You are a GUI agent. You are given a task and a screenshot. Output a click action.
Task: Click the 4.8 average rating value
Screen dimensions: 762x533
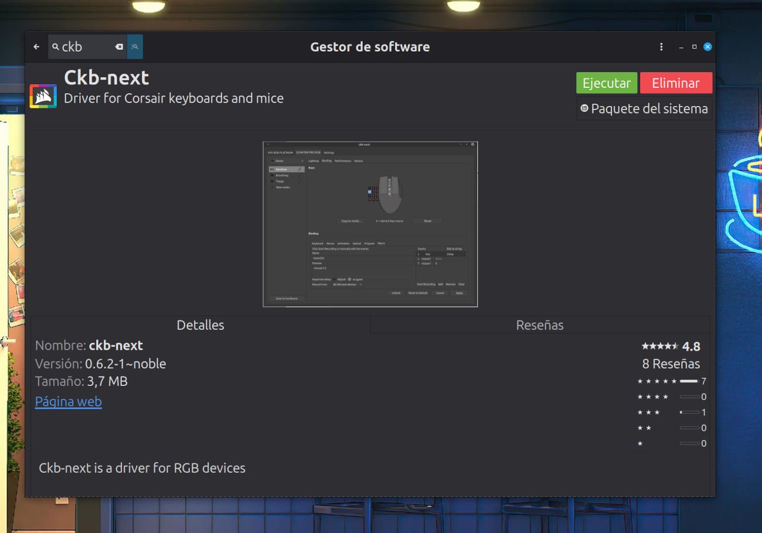pos(692,346)
